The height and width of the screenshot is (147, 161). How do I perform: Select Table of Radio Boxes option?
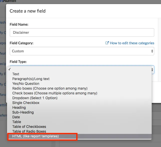click(29, 131)
